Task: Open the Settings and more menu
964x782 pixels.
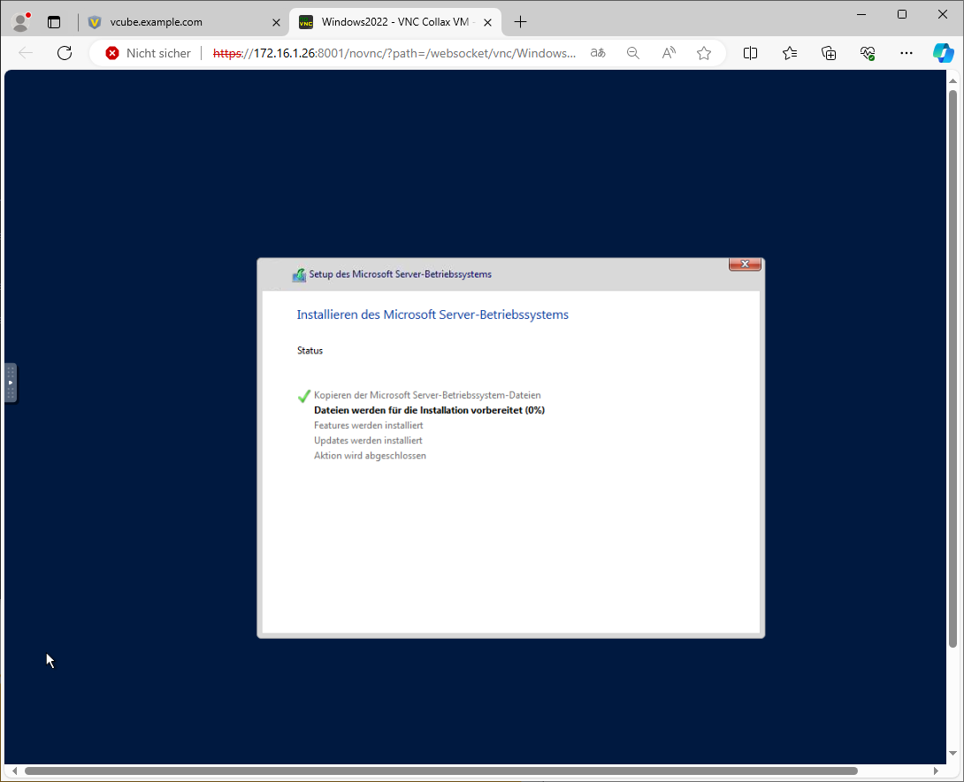Action: tap(907, 53)
